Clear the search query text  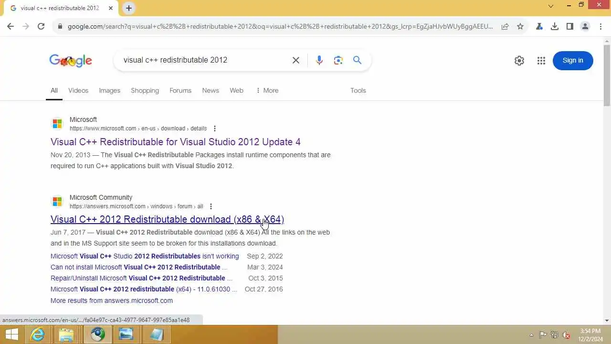pyautogui.click(x=296, y=60)
